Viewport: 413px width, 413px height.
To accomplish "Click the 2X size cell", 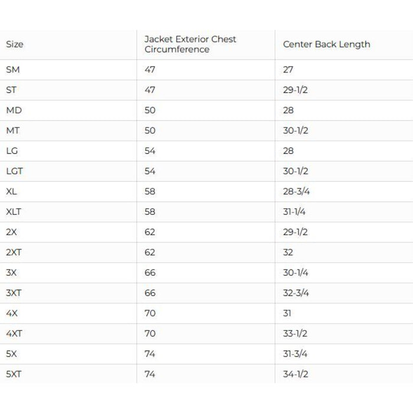I will coord(12,232).
